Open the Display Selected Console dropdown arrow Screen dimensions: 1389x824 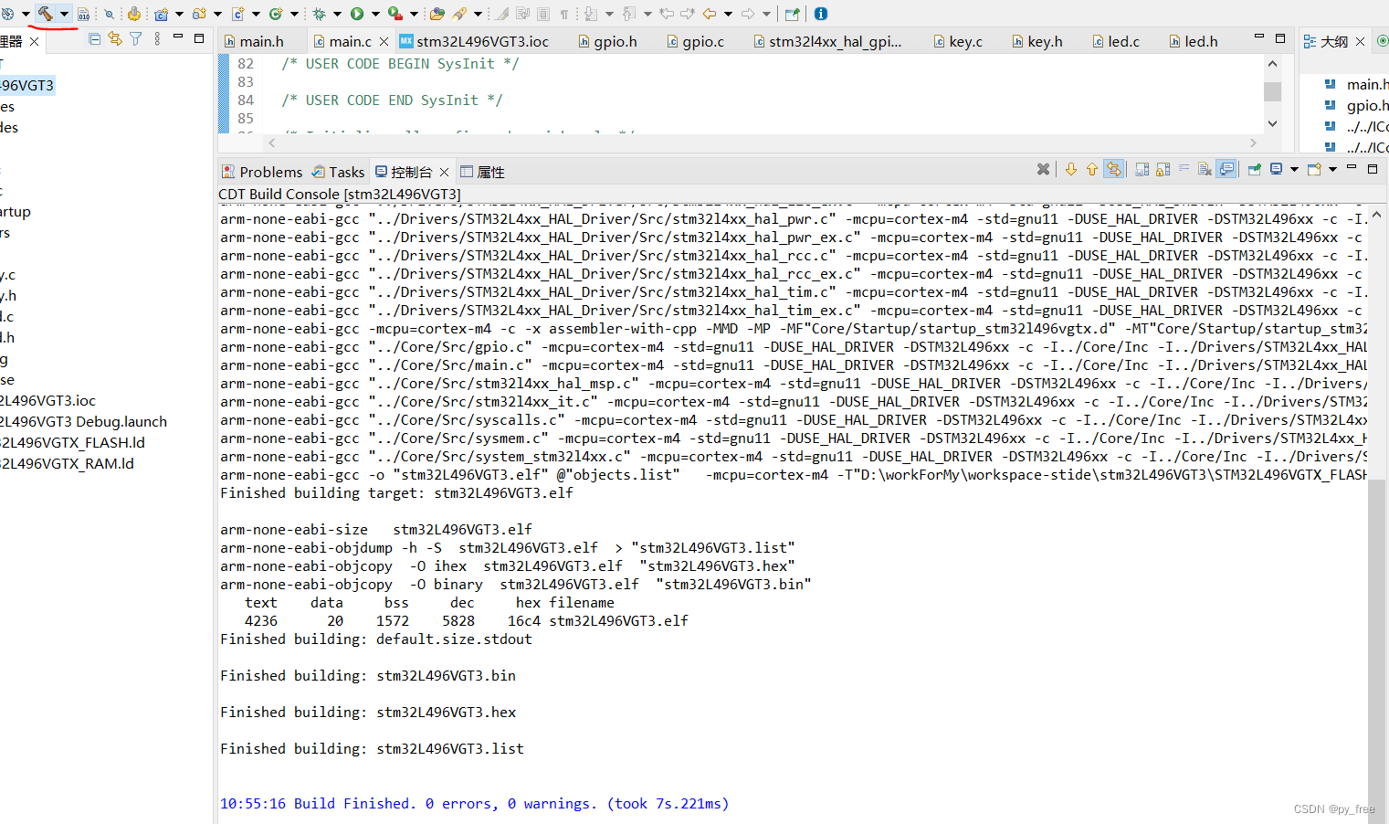1294,169
